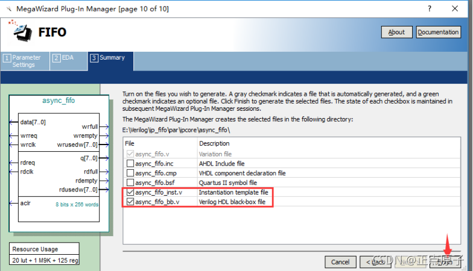Switch to the EDA tab
Viewport: 473px width, 271px height.
pyautogui.click(x=69, y=61)
